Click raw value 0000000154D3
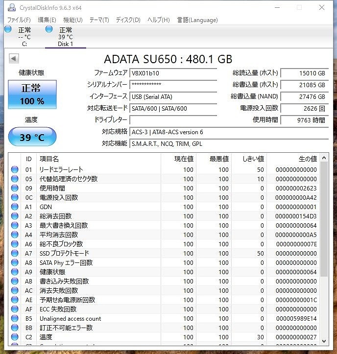 pos(296,216)
